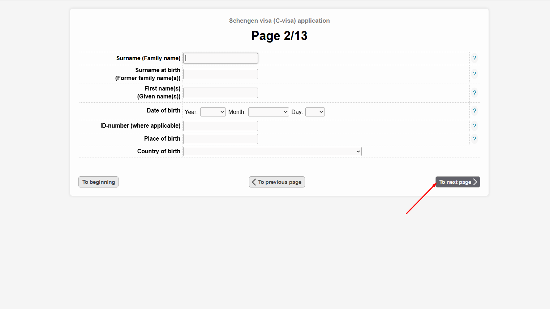Click the To beginning button
The height and width of the screenshot is (309, 550).
point(98,182)
